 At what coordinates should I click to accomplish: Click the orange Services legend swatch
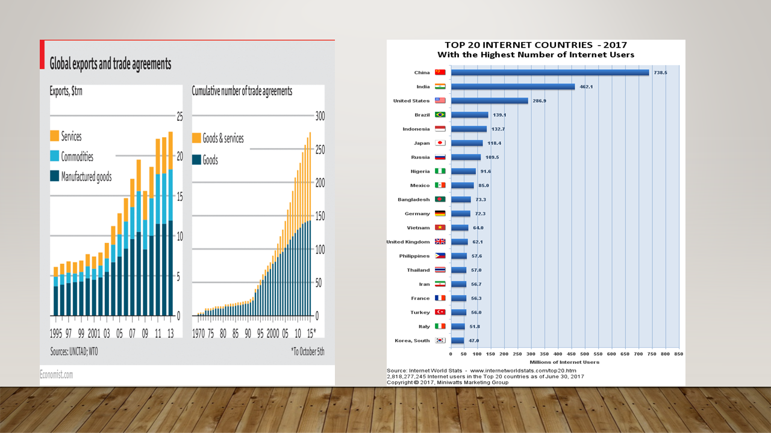point(54,137)
